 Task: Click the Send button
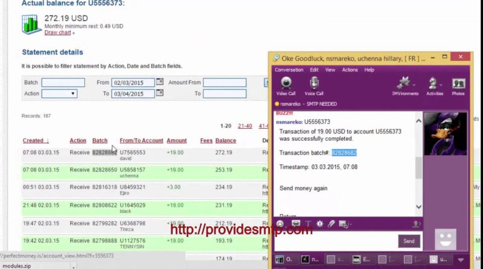409,241
